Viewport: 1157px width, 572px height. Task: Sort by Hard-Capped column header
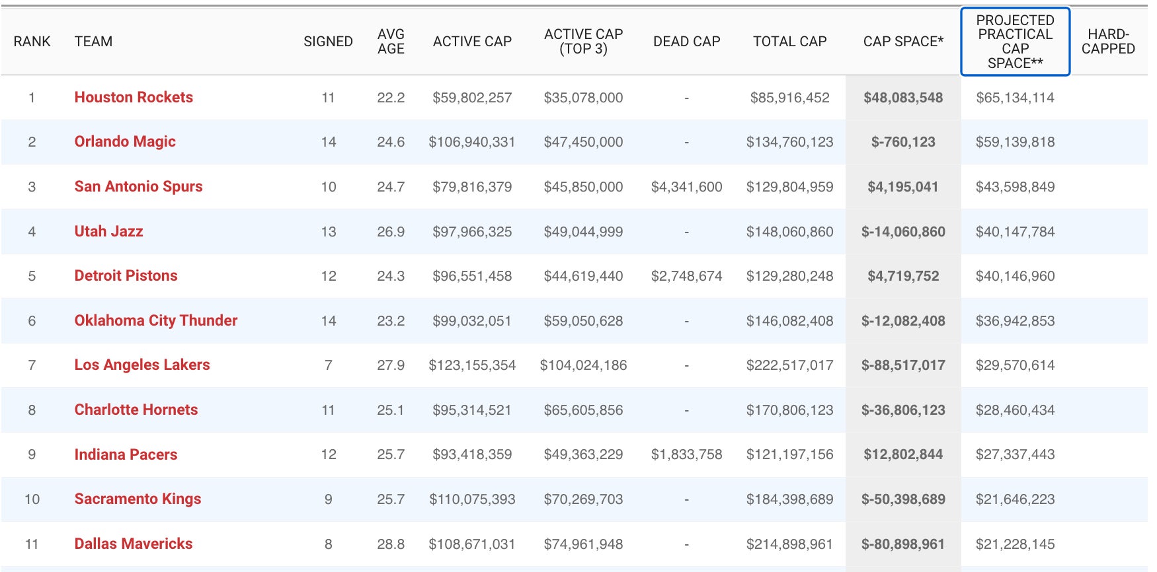click(1108, 42)
